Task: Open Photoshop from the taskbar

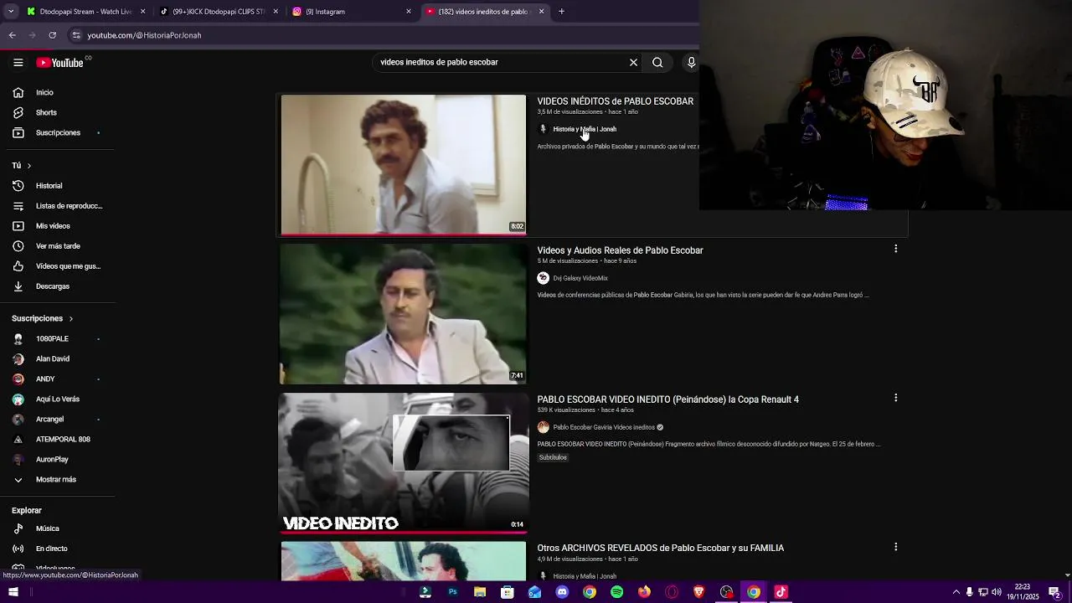Action: 452,592
